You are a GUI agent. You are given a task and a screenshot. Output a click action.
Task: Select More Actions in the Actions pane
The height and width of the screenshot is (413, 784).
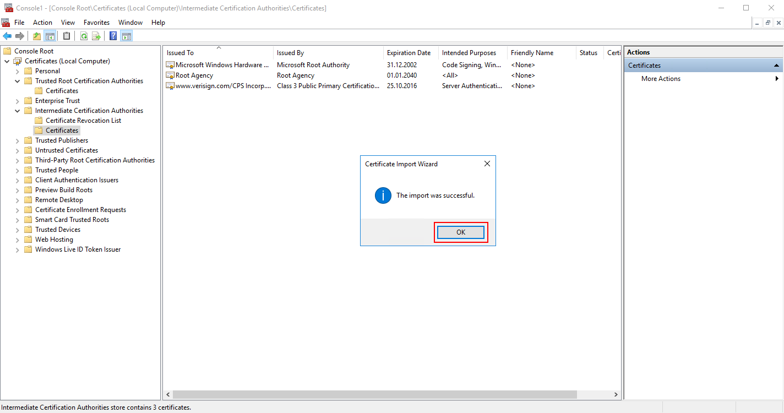(x=660, y=78)
